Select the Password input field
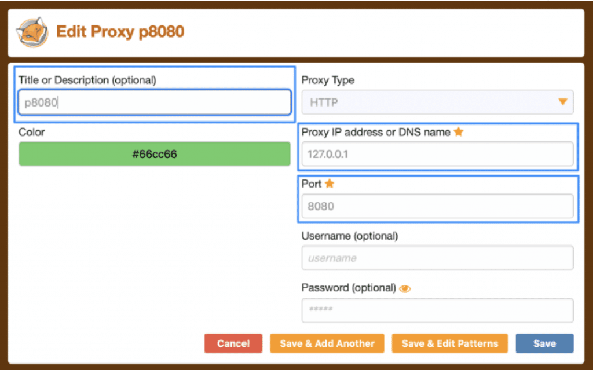593x370 pixels. [437, 310]
